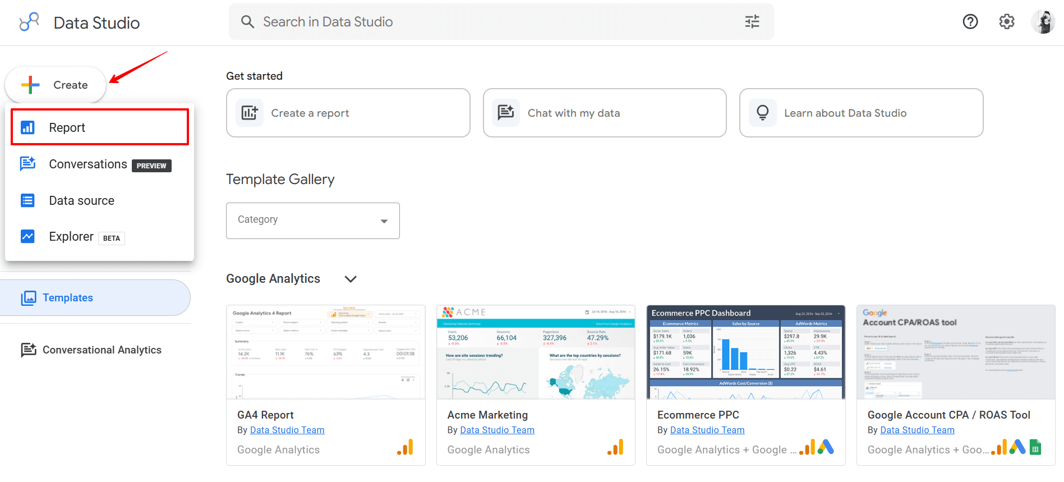Viewport: 1064px width, 482px height.
Task: Open search filter options icon
Action: tap(752, 22)
